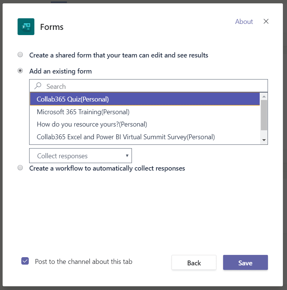Image resolution: width=287 pixels, height=290 pixels.
Task: Click the Forms app logo icon
Action: (x=26, y=27)
